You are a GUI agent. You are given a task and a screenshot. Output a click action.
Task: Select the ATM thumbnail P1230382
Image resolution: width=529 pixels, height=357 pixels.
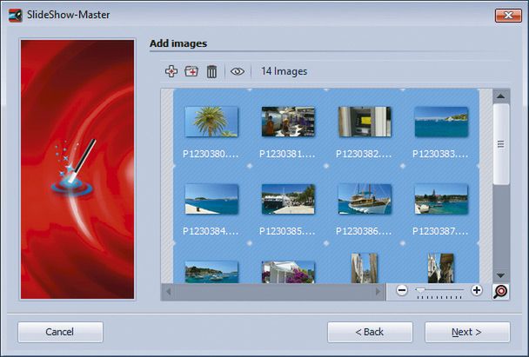point(365,122)
